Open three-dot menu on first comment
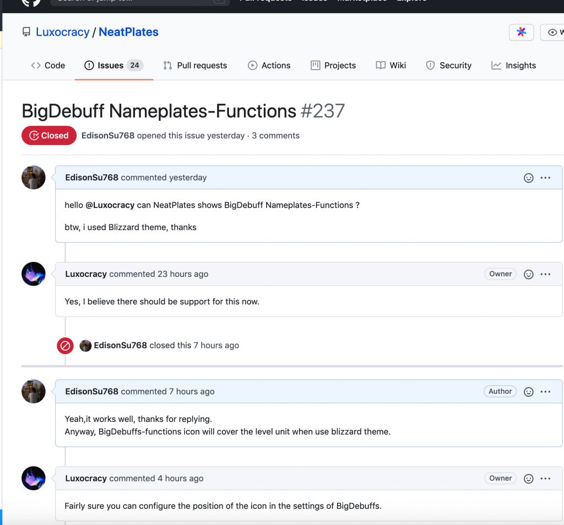The height and width of the screenshot is (525, 564). pyautogui.click(x=545, y=178)
